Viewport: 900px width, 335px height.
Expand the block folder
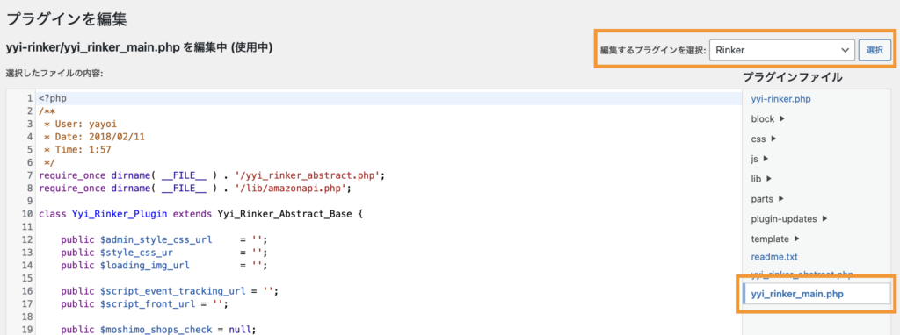click(x=767, y=119)
